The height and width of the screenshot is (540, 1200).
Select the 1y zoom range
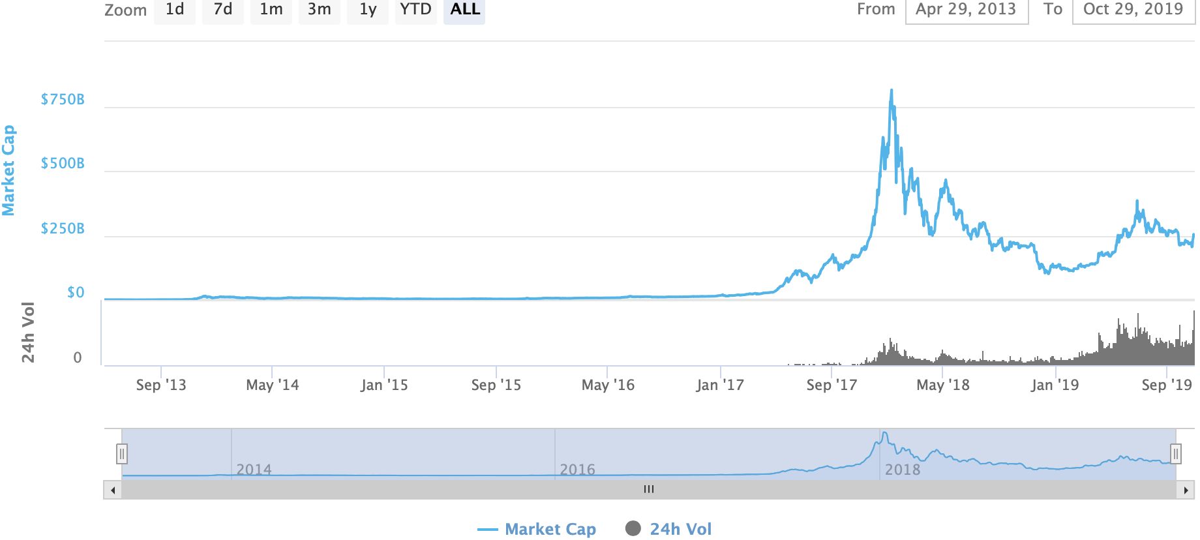(x=368, y=10)
